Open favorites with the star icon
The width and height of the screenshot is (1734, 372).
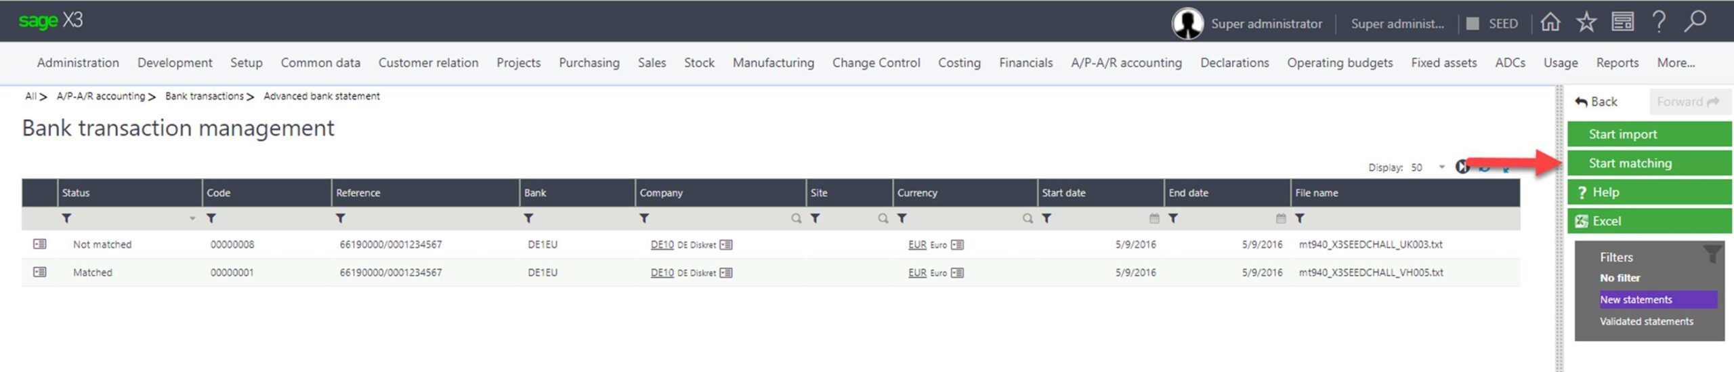pos(1586,22)
